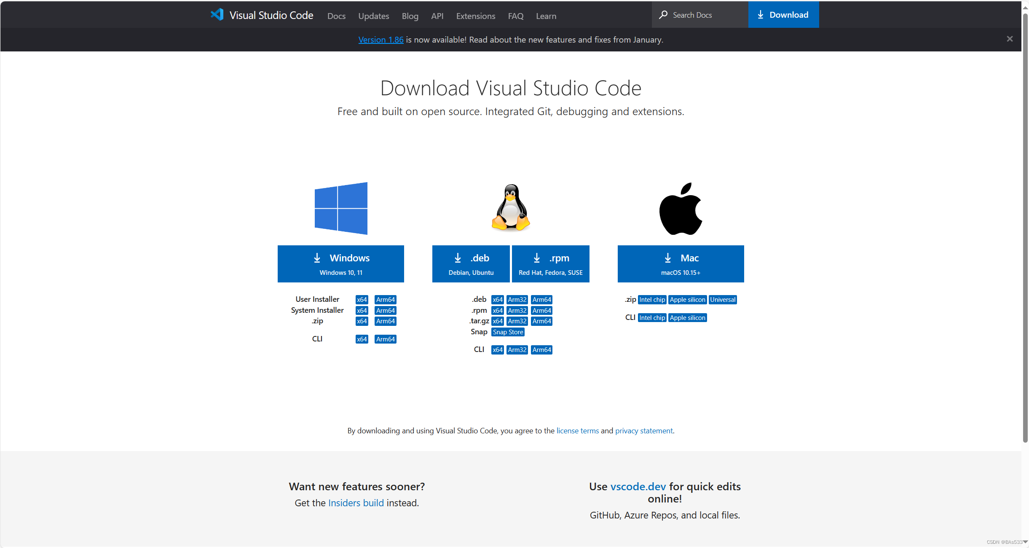
Task: Select Windows CLI Arm64
Action: (x=385, y=339)
